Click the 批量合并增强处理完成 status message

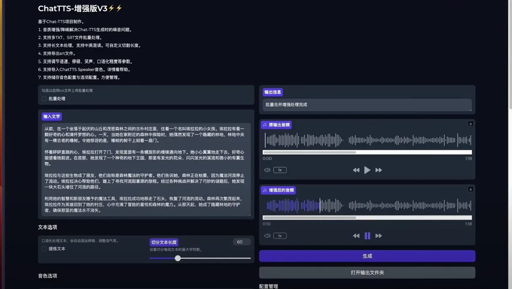pos(286,104)
